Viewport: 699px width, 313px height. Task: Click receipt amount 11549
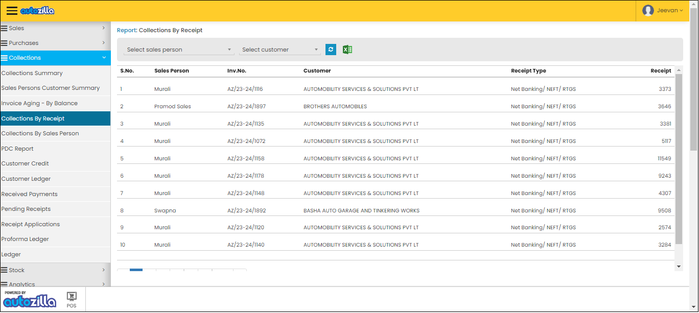[665, 159]
